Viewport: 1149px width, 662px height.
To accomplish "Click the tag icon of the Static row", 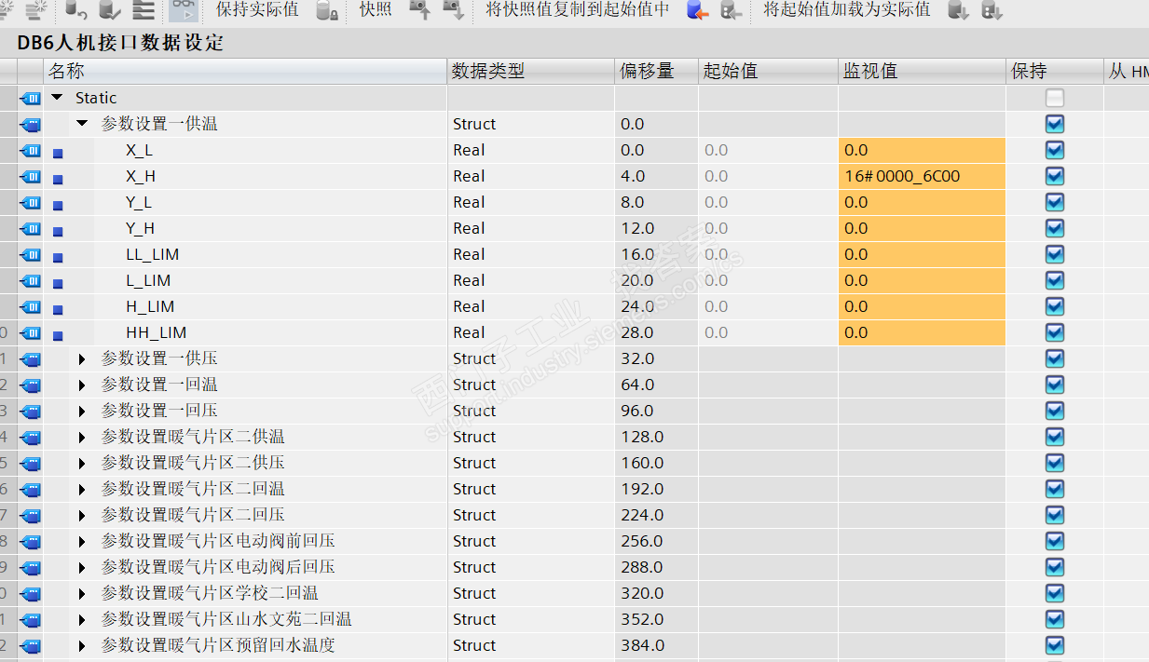I will point(30,98).
